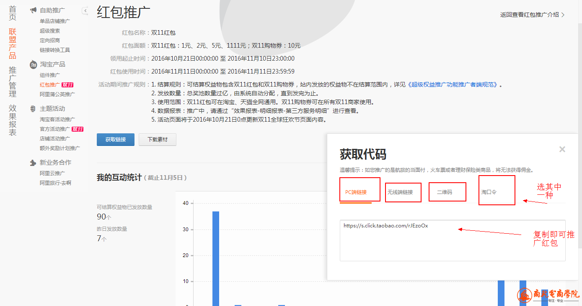Viewport: 582px width, 306px height.
Task: Open the 超级权益推广功能推广者端规范 link
Action: tap(453, 84)
